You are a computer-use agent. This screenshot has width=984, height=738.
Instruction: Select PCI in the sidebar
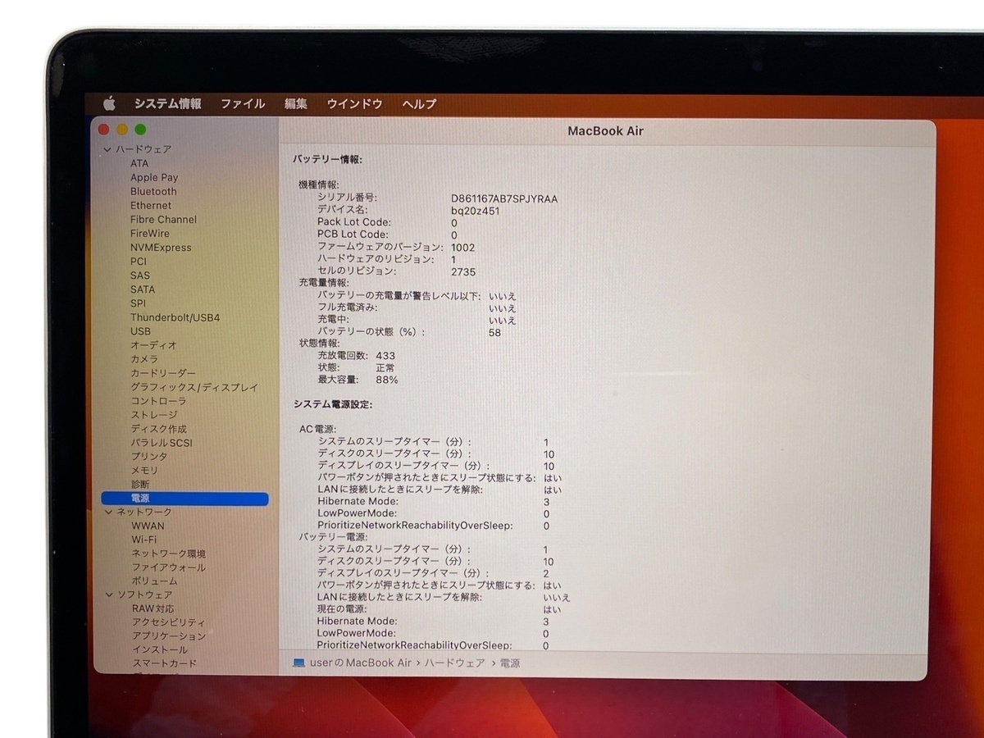(x=139, y=261)
